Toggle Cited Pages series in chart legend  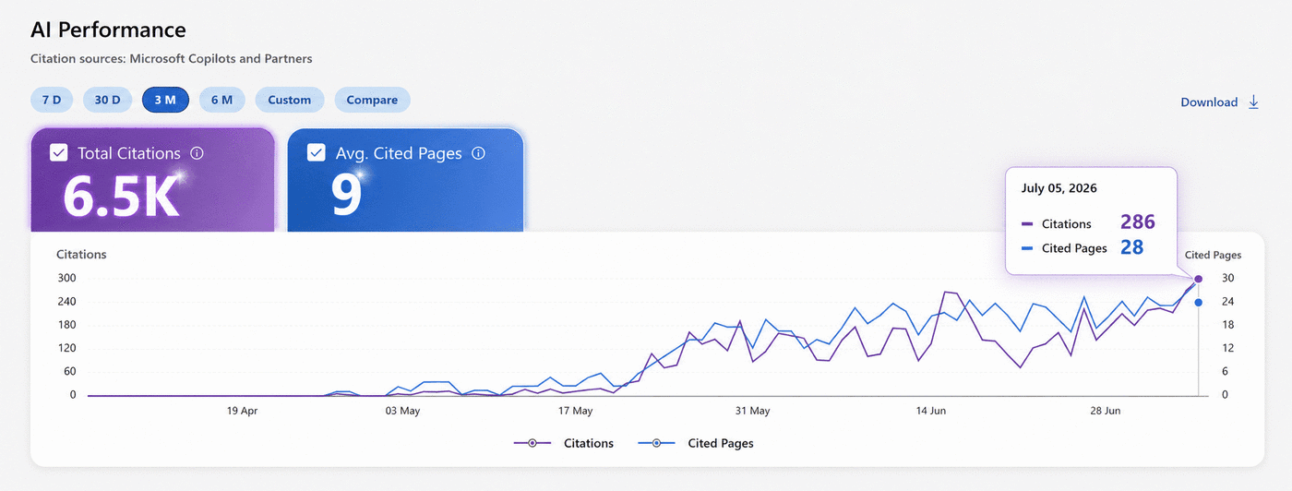[x=696, y=443]
